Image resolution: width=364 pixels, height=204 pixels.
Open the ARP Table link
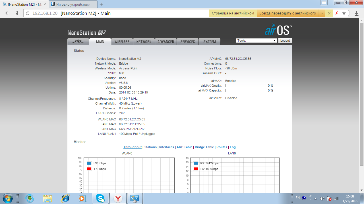(x=184, y=147)
